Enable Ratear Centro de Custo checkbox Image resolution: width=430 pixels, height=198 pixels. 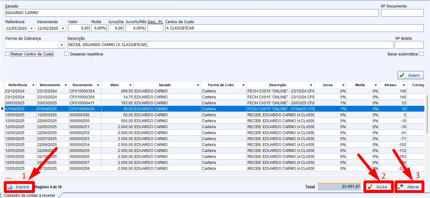[x=8, y=54]
